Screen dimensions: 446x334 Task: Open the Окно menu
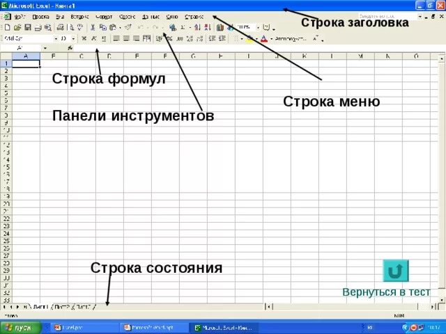pos(172,17)
